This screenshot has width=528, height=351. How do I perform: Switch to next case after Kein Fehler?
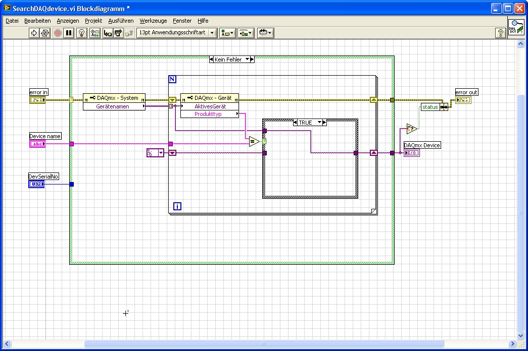[253, 59]
